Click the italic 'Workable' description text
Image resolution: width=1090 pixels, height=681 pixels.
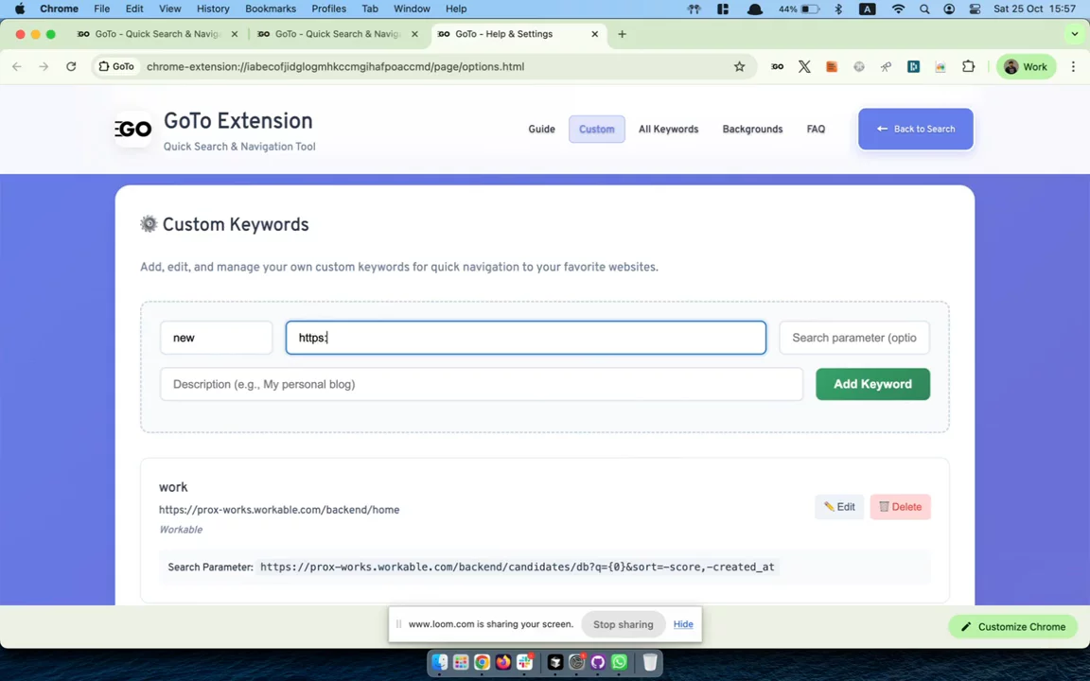(x=181, y=530)
